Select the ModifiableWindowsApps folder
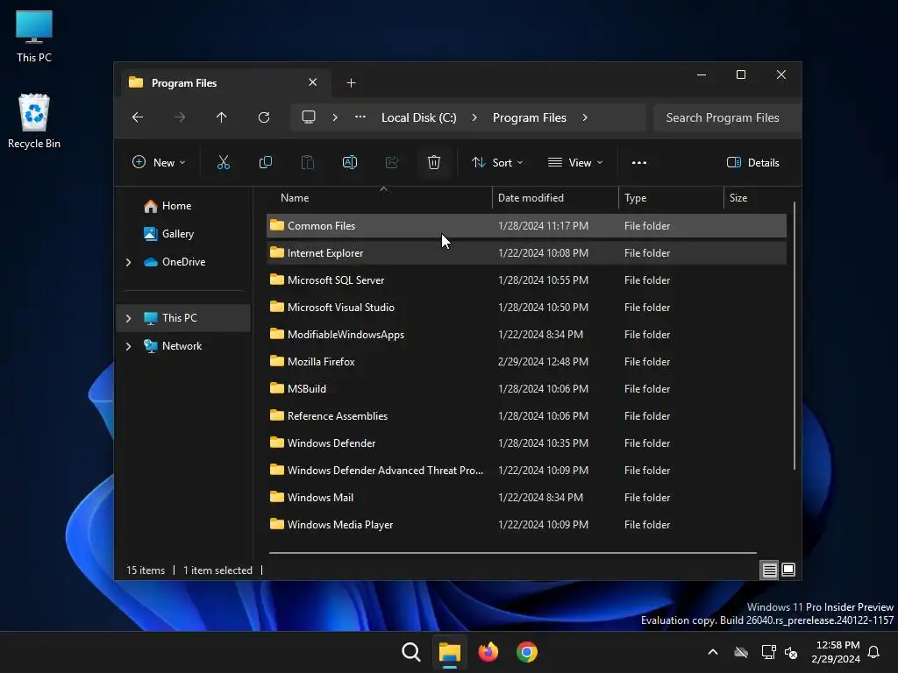The image size is (898, 673). coord(526,334)
